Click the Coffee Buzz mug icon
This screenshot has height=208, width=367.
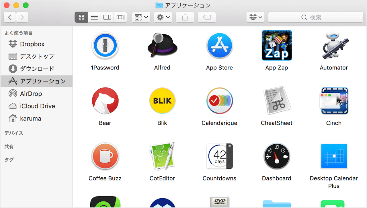[x=105, y=156]
